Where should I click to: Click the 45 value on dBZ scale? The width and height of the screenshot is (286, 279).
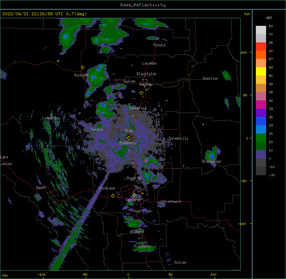[271, 92]
